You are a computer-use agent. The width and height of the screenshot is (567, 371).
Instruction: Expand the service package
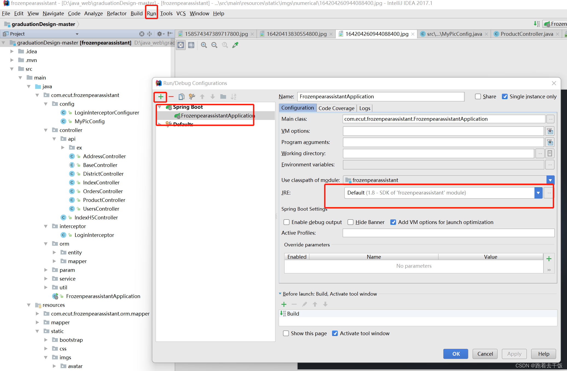[x=46, y=279]
